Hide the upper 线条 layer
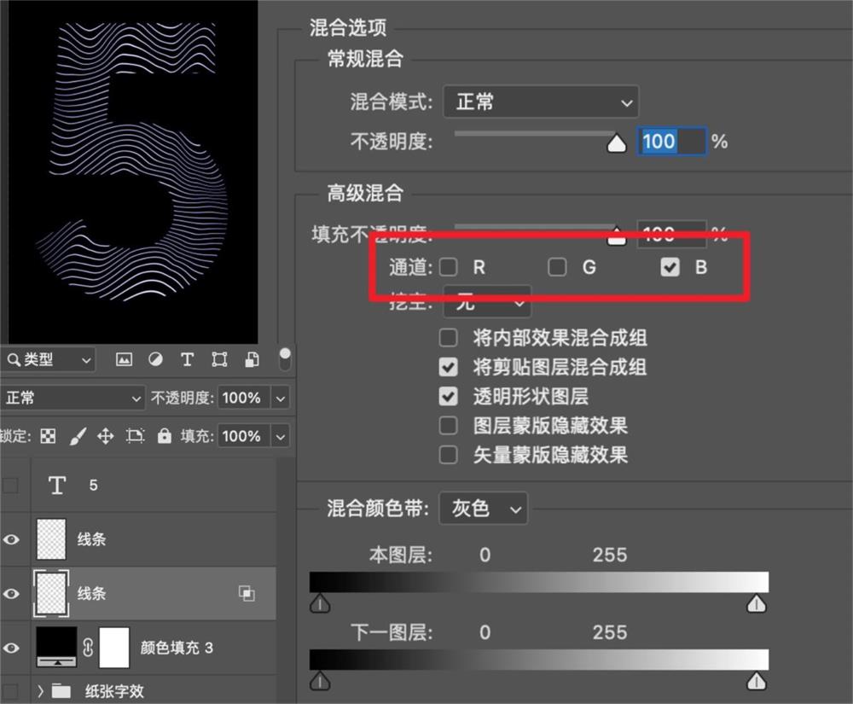This screenshot has width=853, height=704. 11,539
